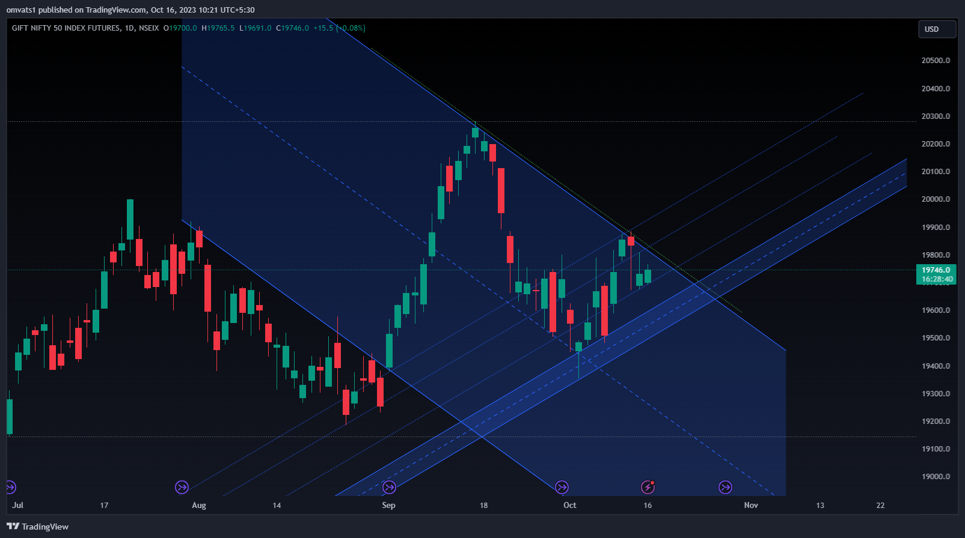This screenshot has width=965, height=538.
Task: Click the 16:28:40 bar countdown timer
Action: tap(936, 279)
